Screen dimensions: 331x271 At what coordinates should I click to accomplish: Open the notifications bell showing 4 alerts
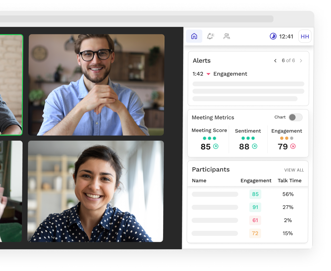[x=210, y=36]
